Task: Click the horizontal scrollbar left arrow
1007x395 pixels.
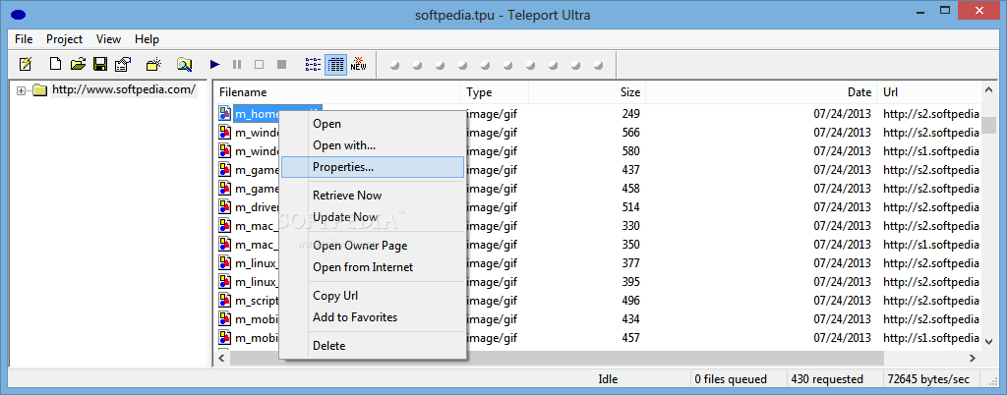Action: point(222,358)
